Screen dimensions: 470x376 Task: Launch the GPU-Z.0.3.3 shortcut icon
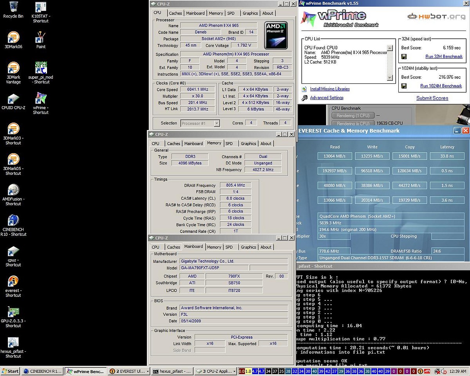(x=13, y=312)
